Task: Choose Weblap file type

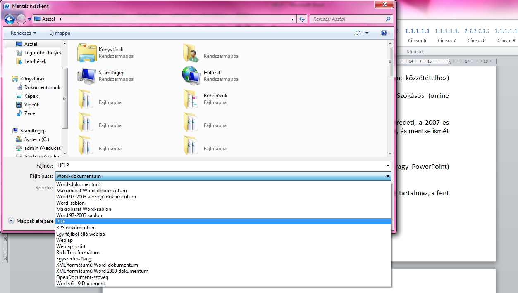Action: (x=223, y=240)
